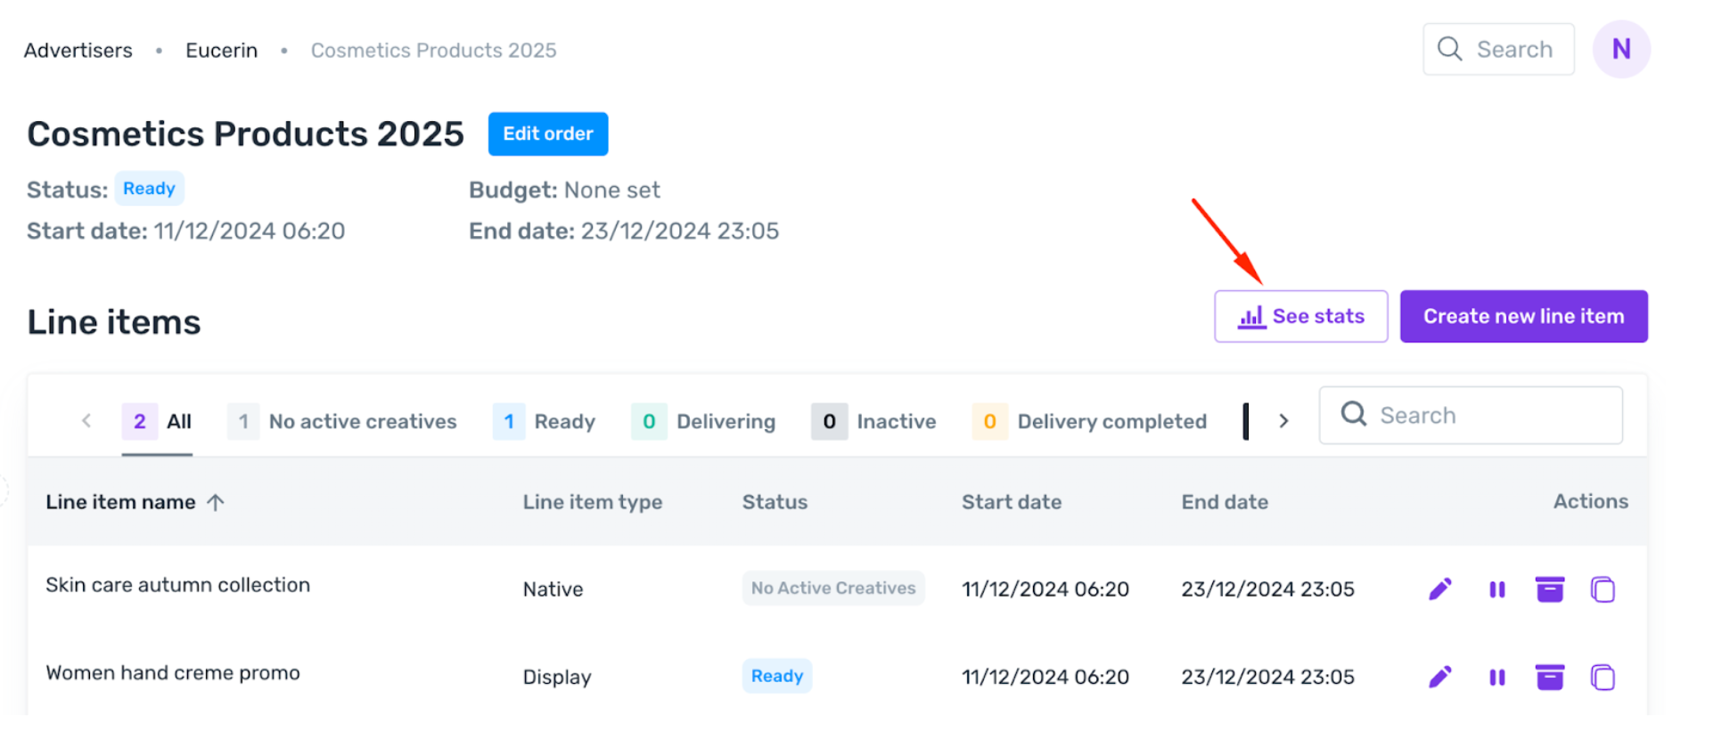Click the Status column header

775,502
